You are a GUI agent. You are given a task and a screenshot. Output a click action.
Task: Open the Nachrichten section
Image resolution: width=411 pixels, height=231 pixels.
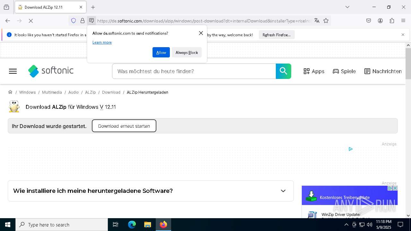pos(383,71)
